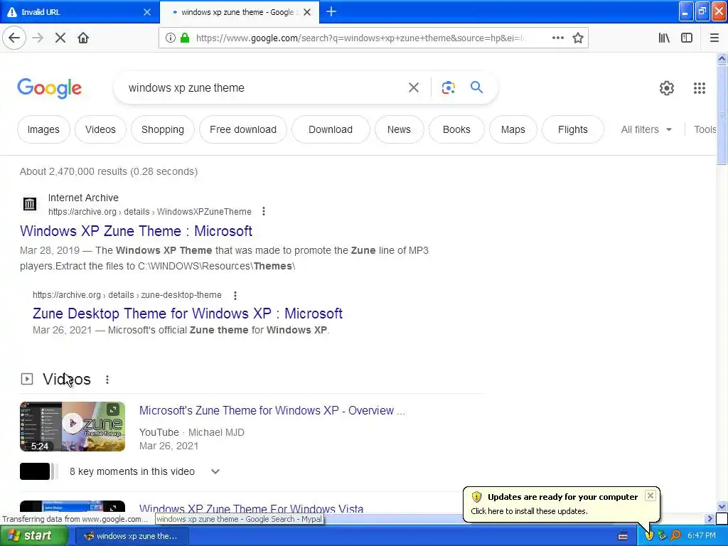Click the green padlock security icon
This screenshot has height=546, width=728.
pyautogui.click(x=185, y=38)
